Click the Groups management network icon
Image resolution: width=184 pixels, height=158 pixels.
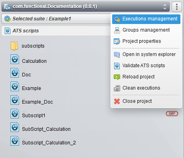click(117, 30)
